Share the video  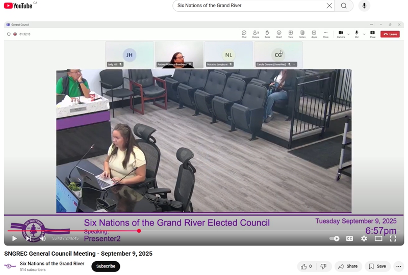(x=348, y=266)
